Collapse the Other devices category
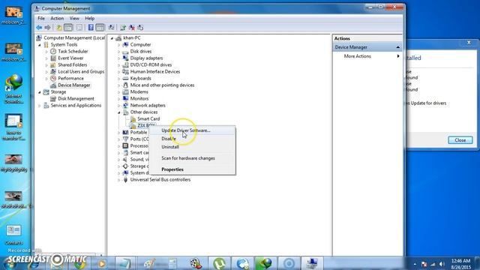This screenshot has width=480, height=270. click(x=118, y=112)
